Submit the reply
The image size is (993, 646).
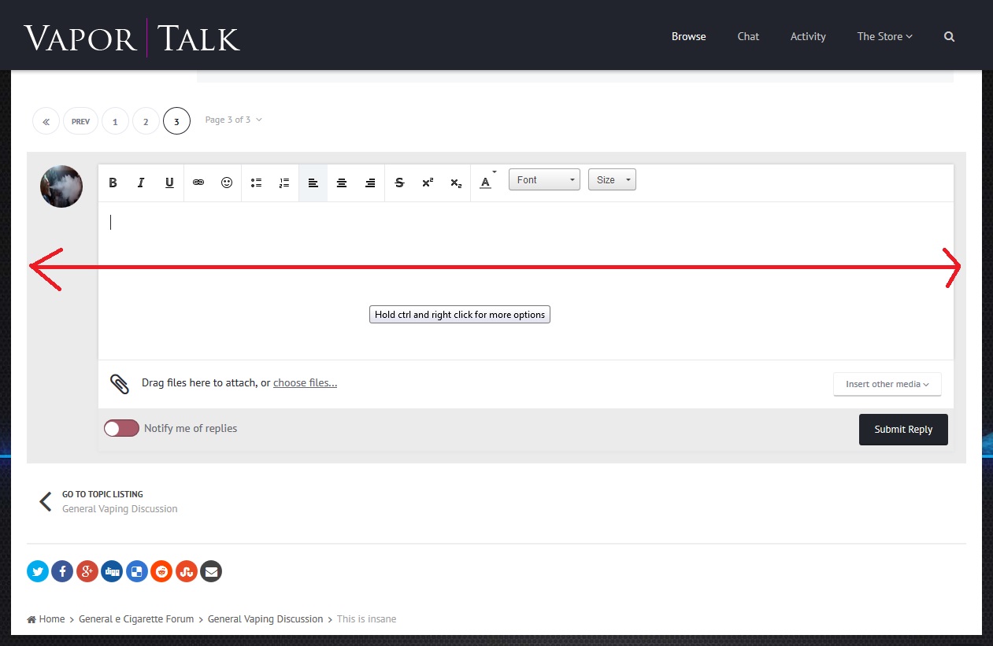903,430
